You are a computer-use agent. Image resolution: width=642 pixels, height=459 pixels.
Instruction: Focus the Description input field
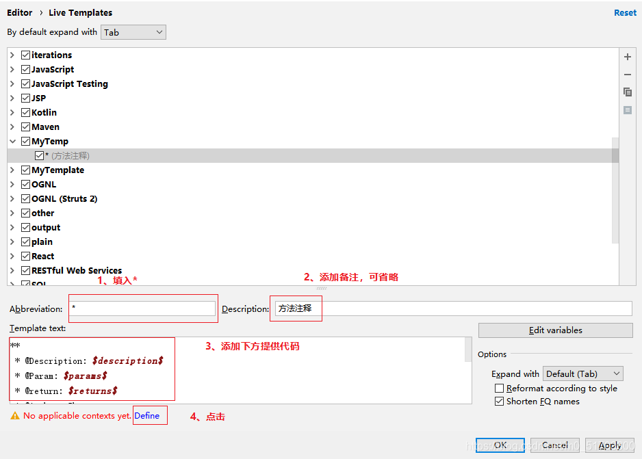pyautogui.click(x=453, y=309)
